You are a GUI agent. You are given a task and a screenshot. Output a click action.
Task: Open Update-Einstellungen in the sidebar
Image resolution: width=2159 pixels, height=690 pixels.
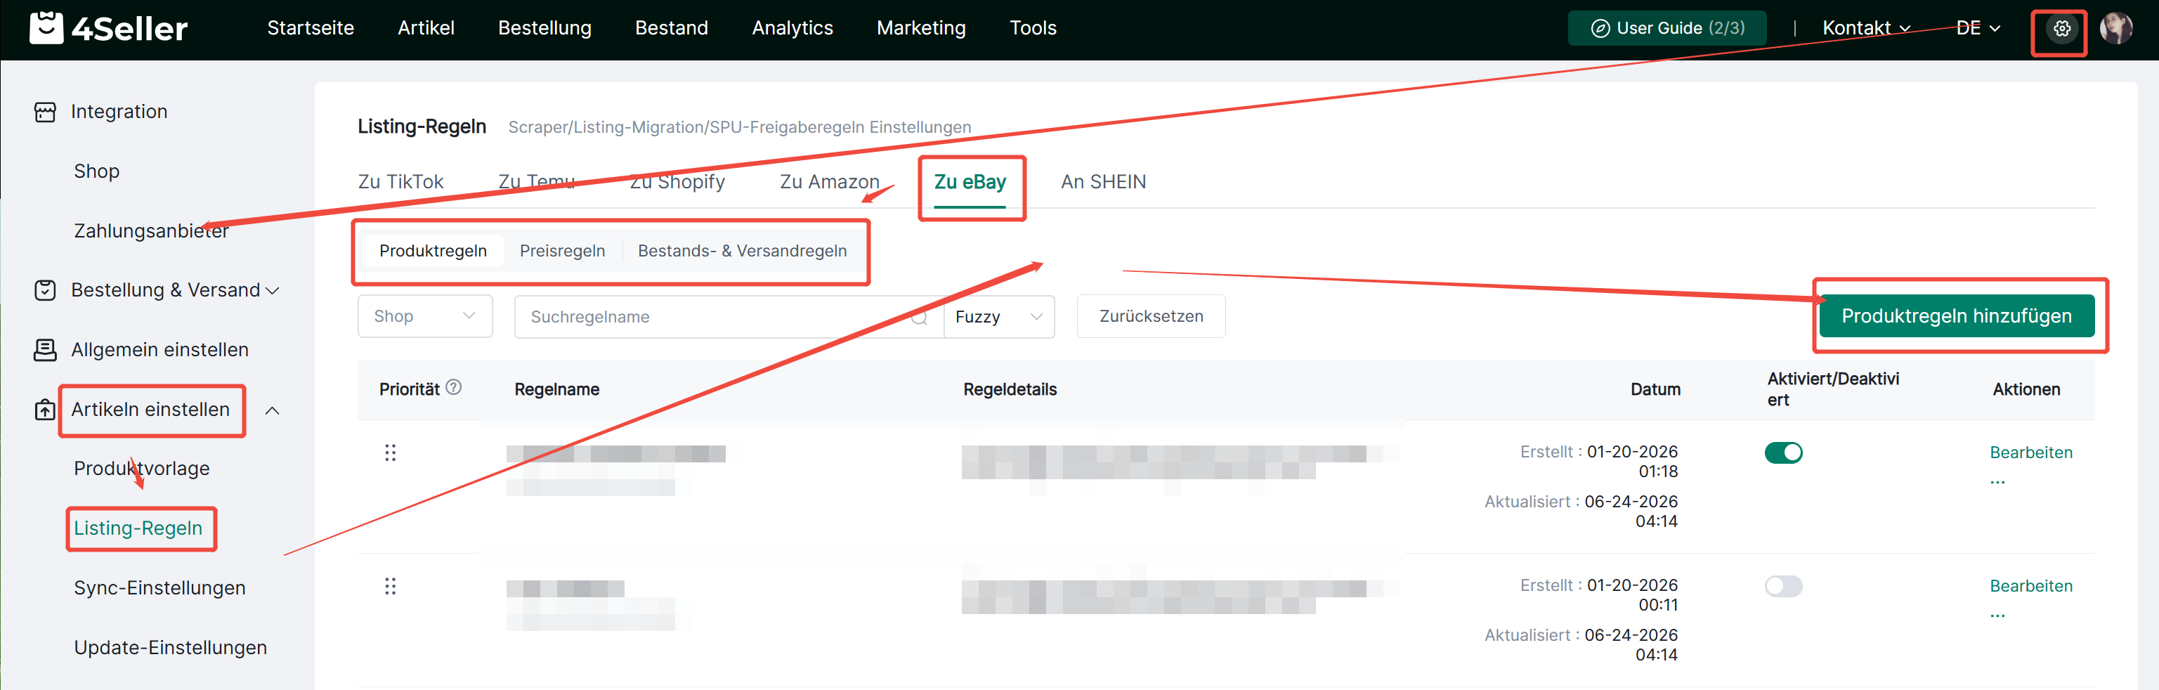coord(170,647)
